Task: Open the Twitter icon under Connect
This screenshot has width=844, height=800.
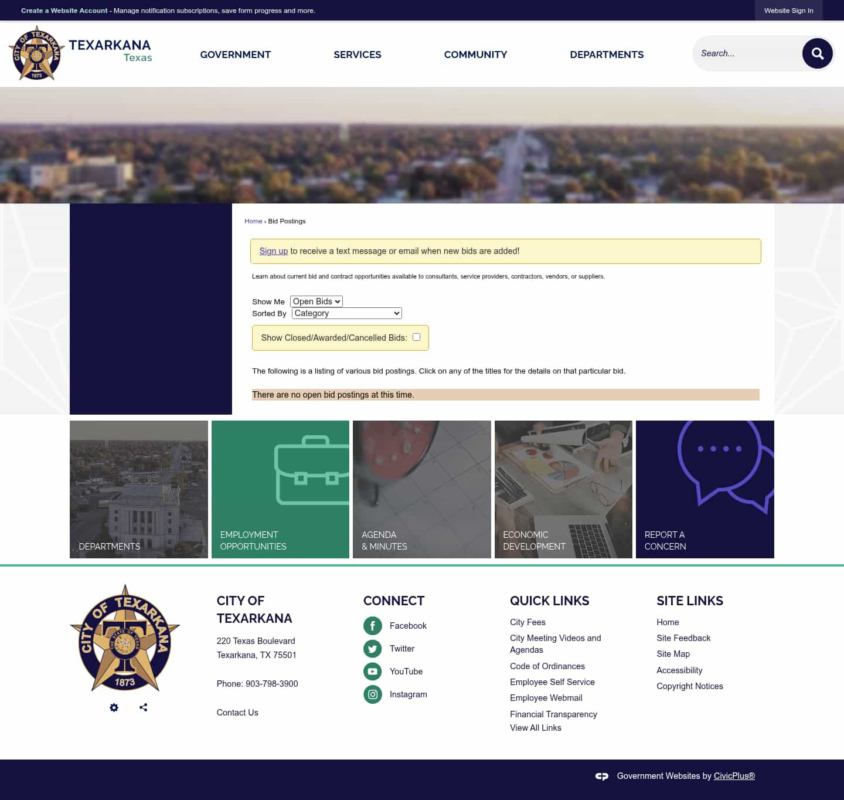Action: coord(373,649)
